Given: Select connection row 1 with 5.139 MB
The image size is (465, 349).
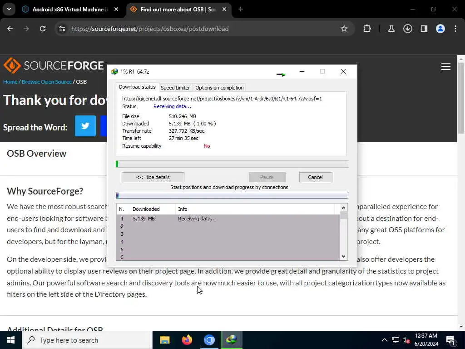Looking at the screenshot, I should (x=228, y=219).
